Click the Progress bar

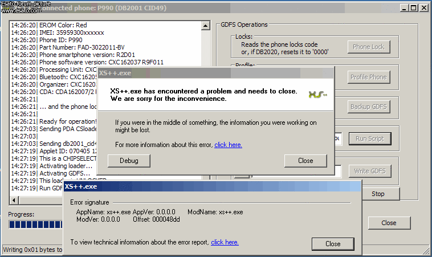(x=36, y=225)
